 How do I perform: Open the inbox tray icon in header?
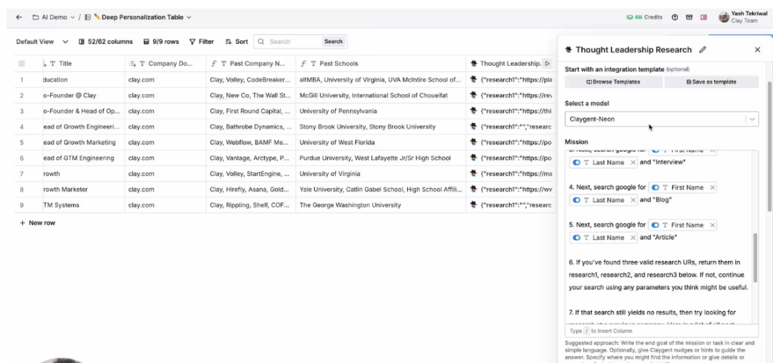(689, 17)
